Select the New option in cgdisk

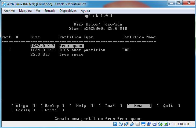tap(139, 106)
